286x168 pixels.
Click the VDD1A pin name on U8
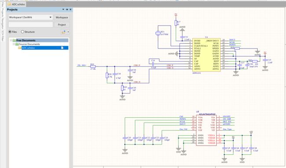[211, 135]
